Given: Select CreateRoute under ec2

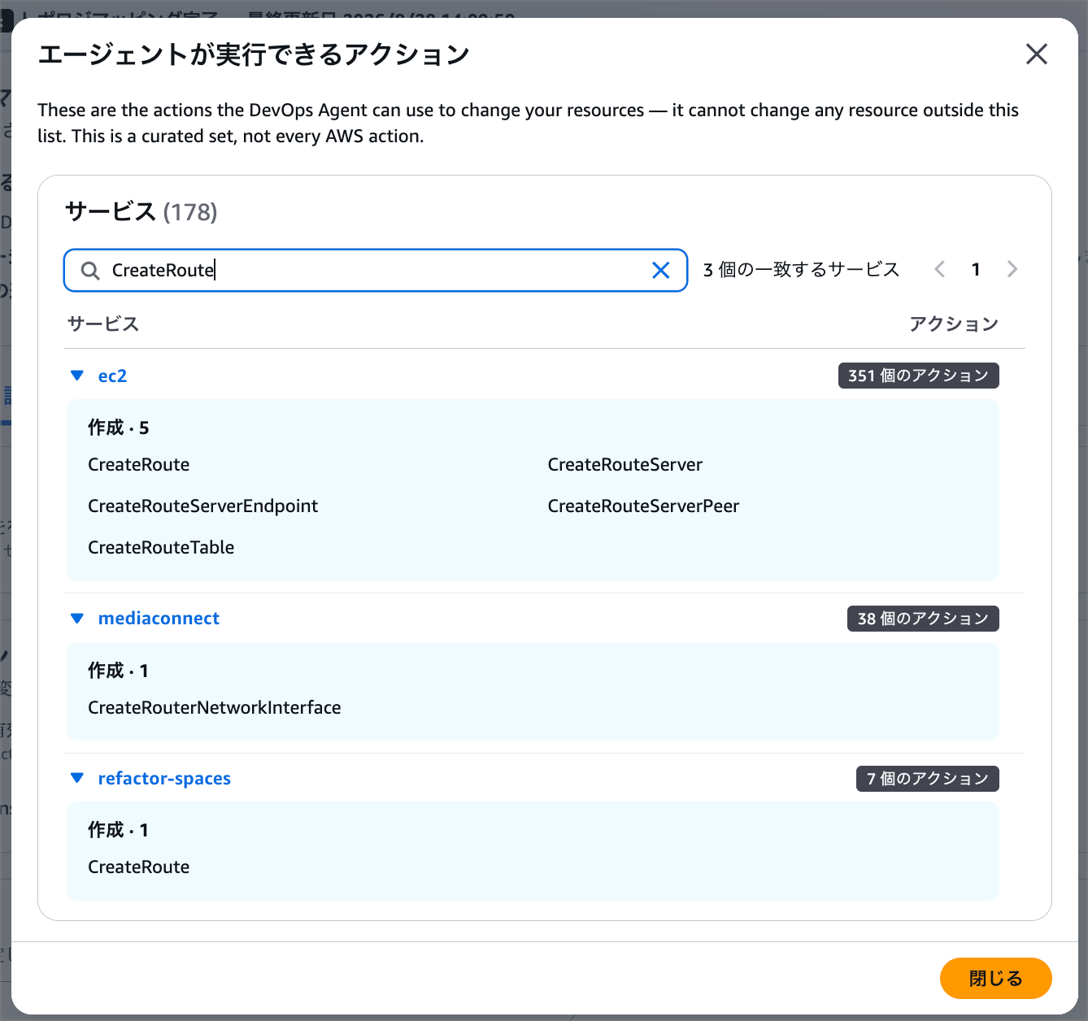Looking at the screenshot, I should [138, 464].
